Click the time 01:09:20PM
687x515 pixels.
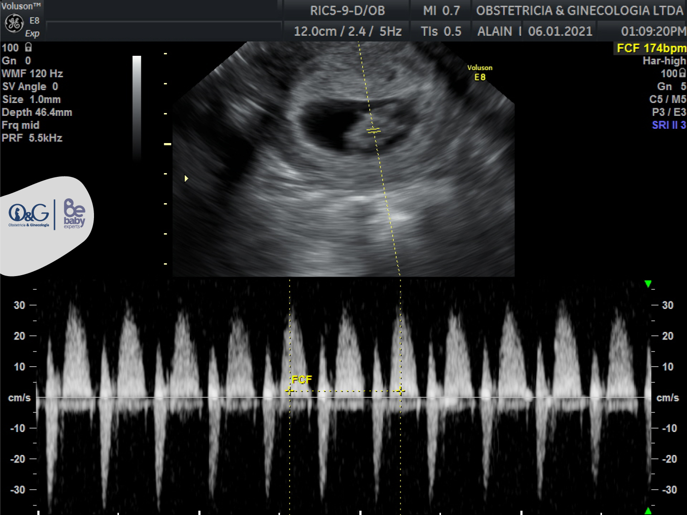tap(654, 31)
